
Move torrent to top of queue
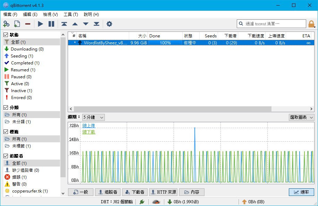pyautogui.click(x=64, y=24)
